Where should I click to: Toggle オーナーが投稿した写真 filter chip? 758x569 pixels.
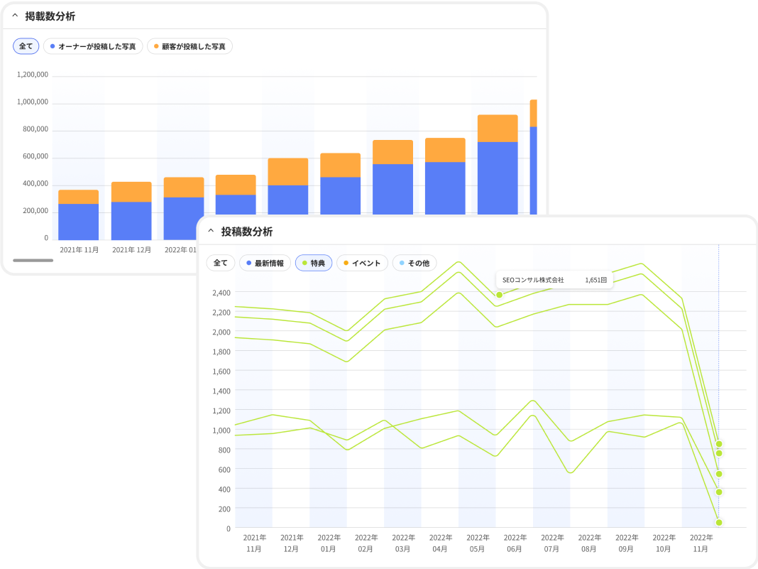pos(93,46)
